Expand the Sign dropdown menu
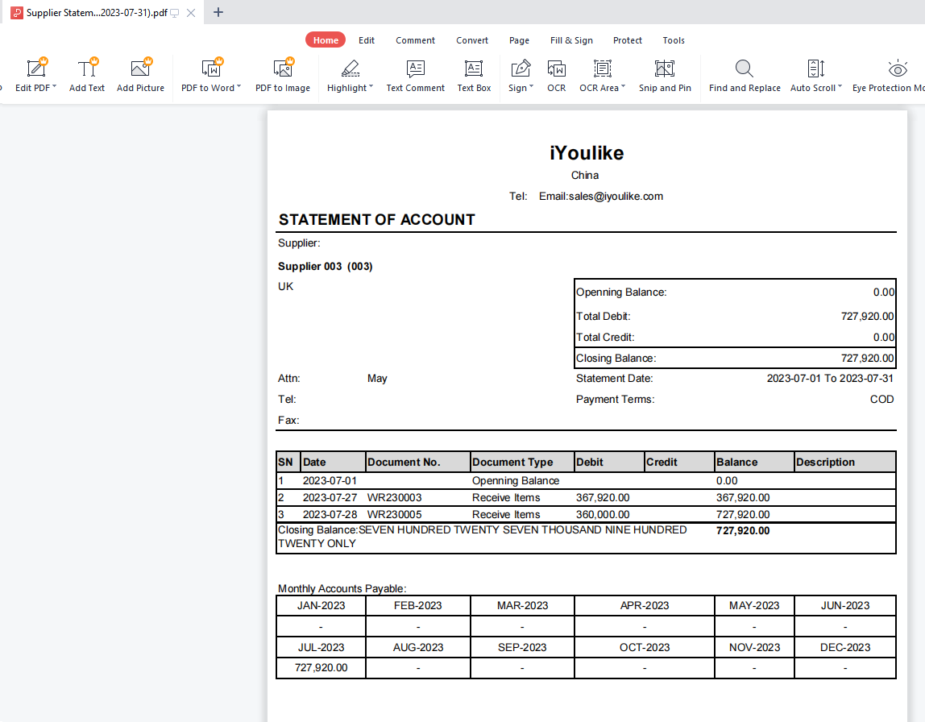Viewport: 925px width, 722px height. (x=532, y=88)
